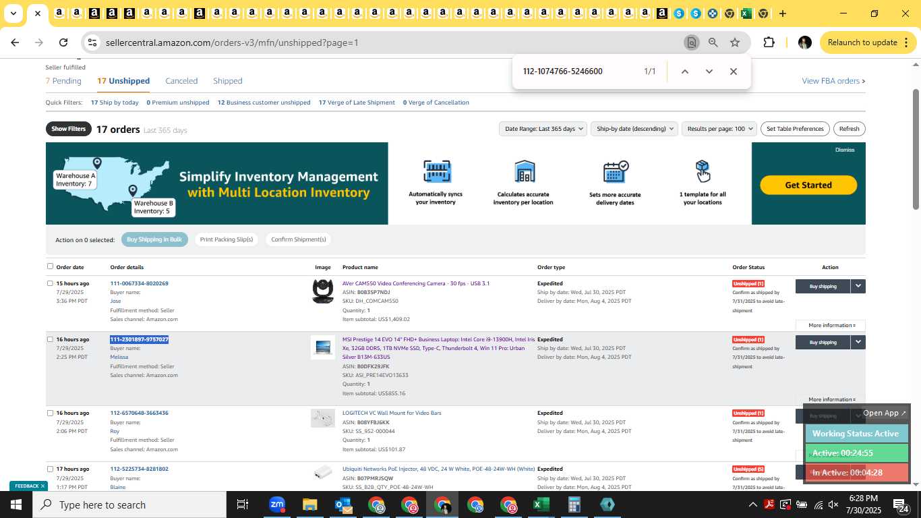Jump to next find result
Screen dimensions: 921x518
pos(709,71)
